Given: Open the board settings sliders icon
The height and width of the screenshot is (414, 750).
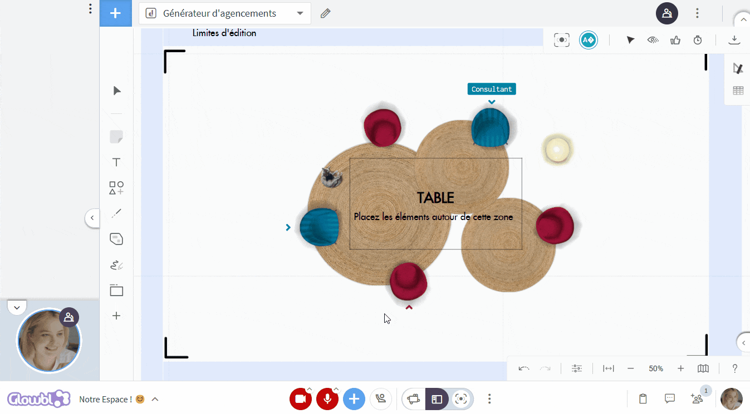Looking at the screenshot, I should [x=577, y=368].
